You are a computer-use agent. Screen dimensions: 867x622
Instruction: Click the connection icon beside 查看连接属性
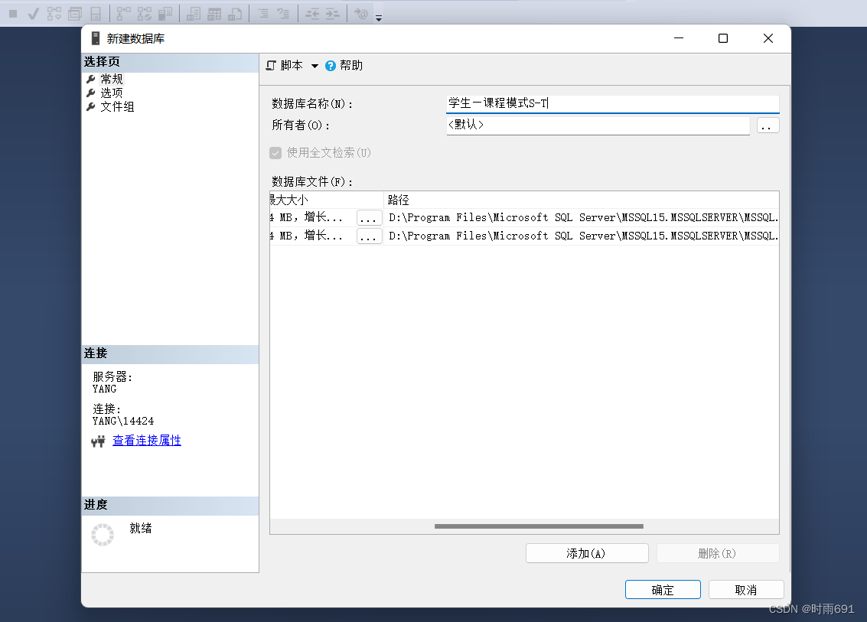tap(98, 441)
